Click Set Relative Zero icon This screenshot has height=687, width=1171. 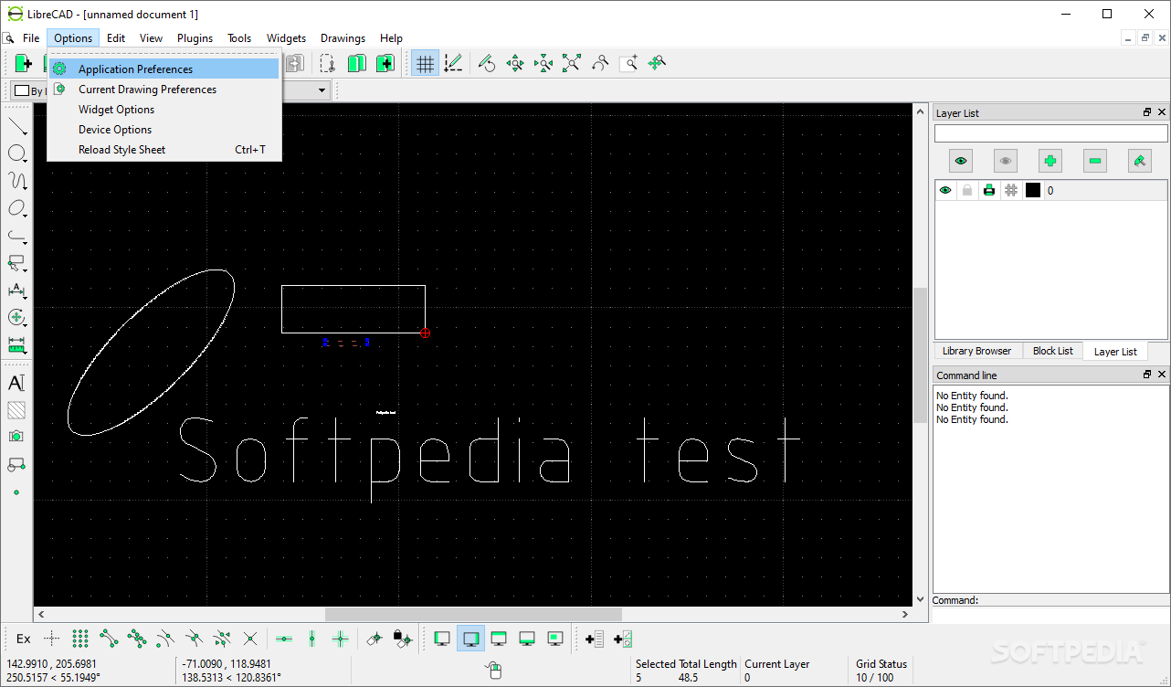pyautogui.click(x=375, y=639)
